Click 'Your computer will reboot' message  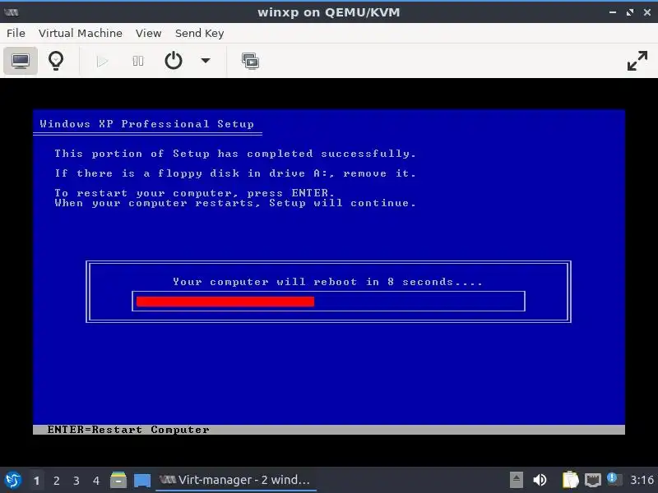coord(327,282)
